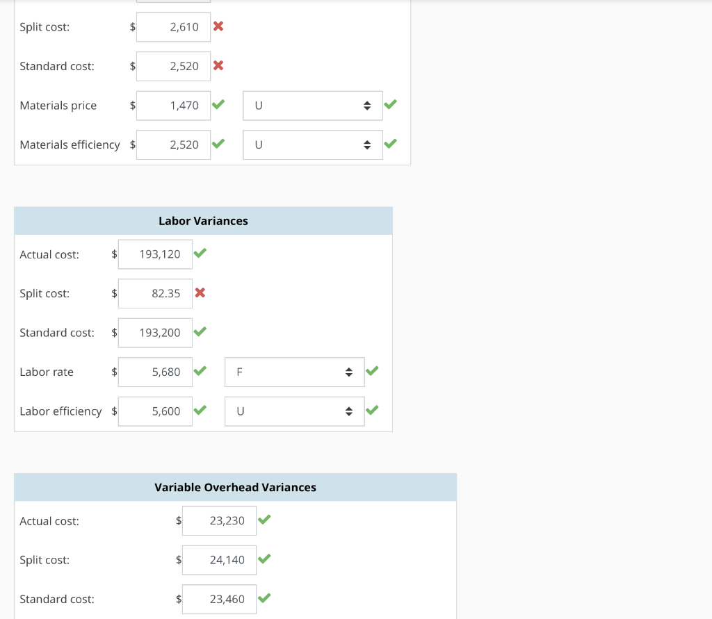Click the green check beside Labor efficiency 5,600

click(x=200, y=410)
